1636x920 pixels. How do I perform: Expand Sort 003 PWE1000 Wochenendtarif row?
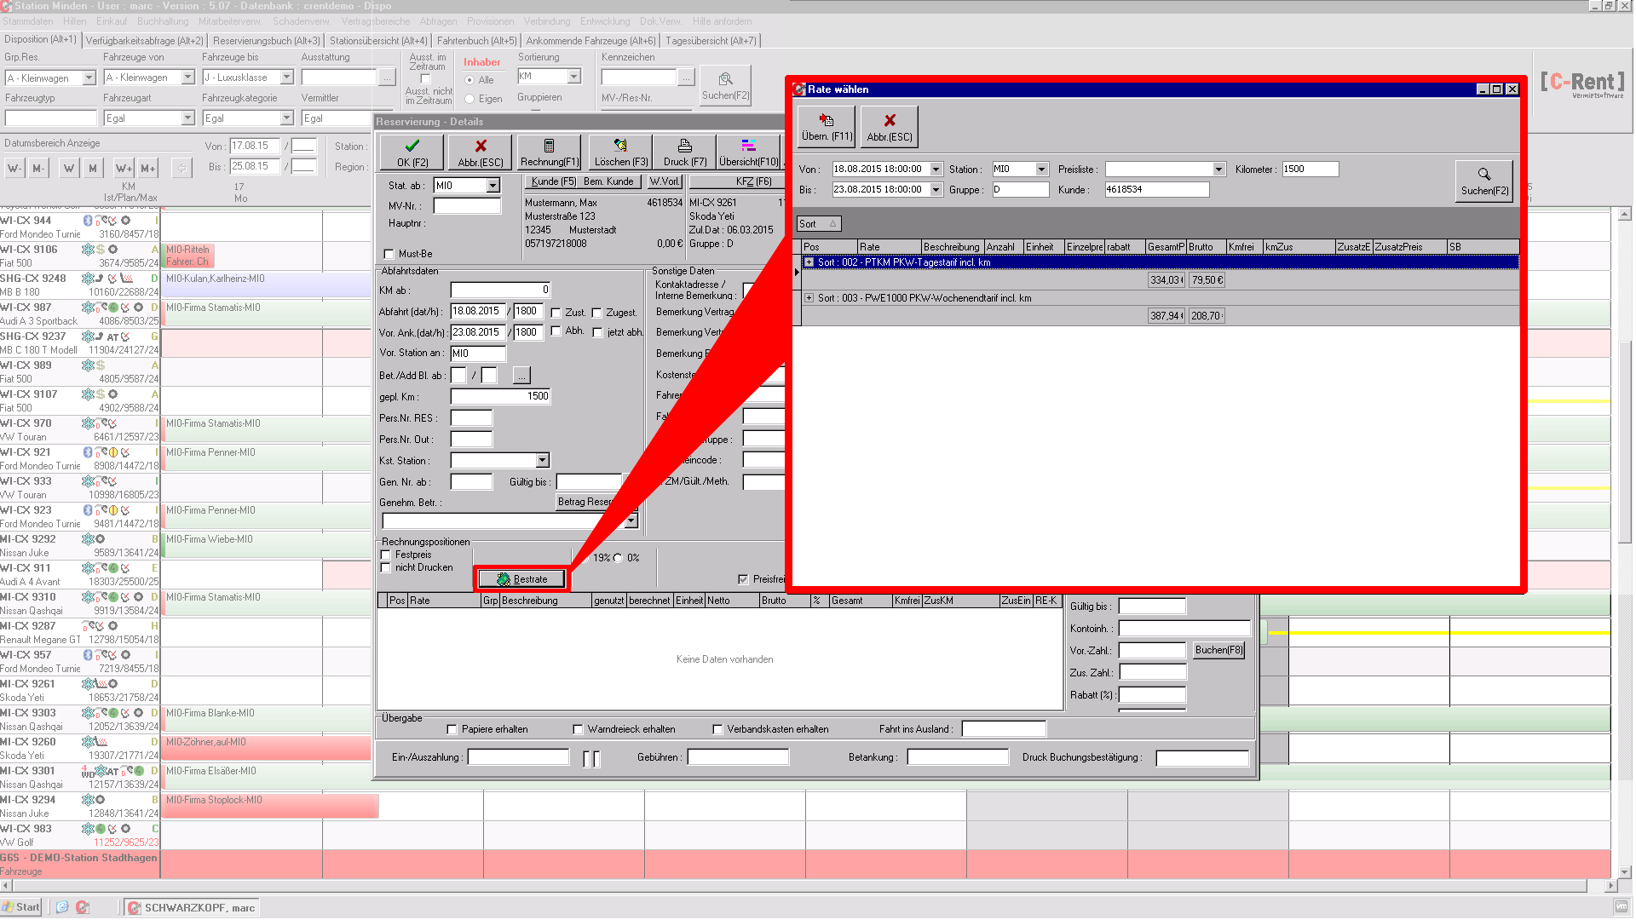click(809, 298)
